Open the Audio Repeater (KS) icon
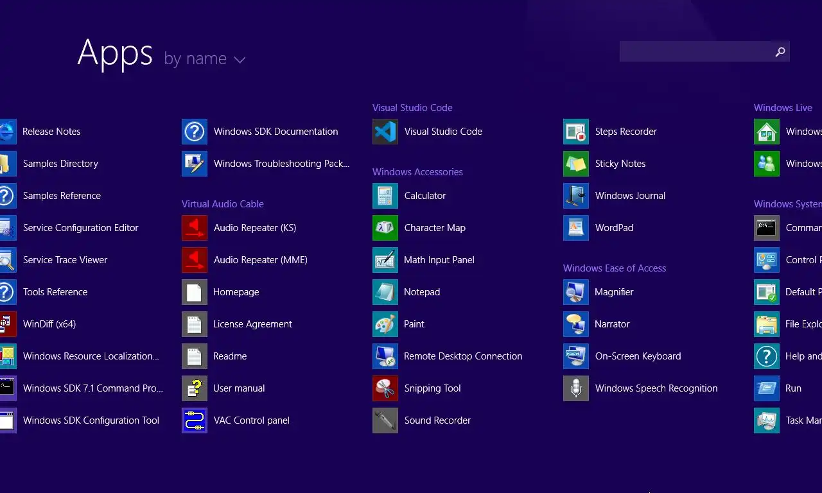The height and width of the screenshot is (493, 822). tap(195, 228)
